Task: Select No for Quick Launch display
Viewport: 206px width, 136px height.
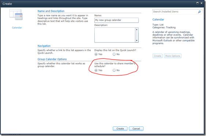Action: coord(114,54)
